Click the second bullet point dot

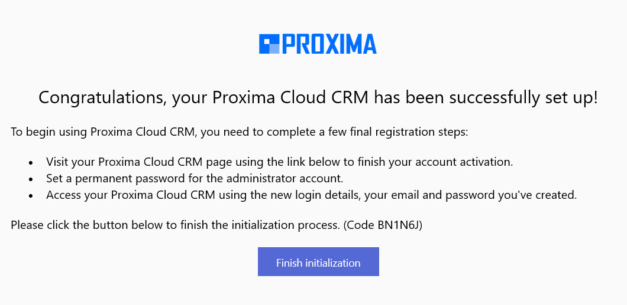[31, 178]
